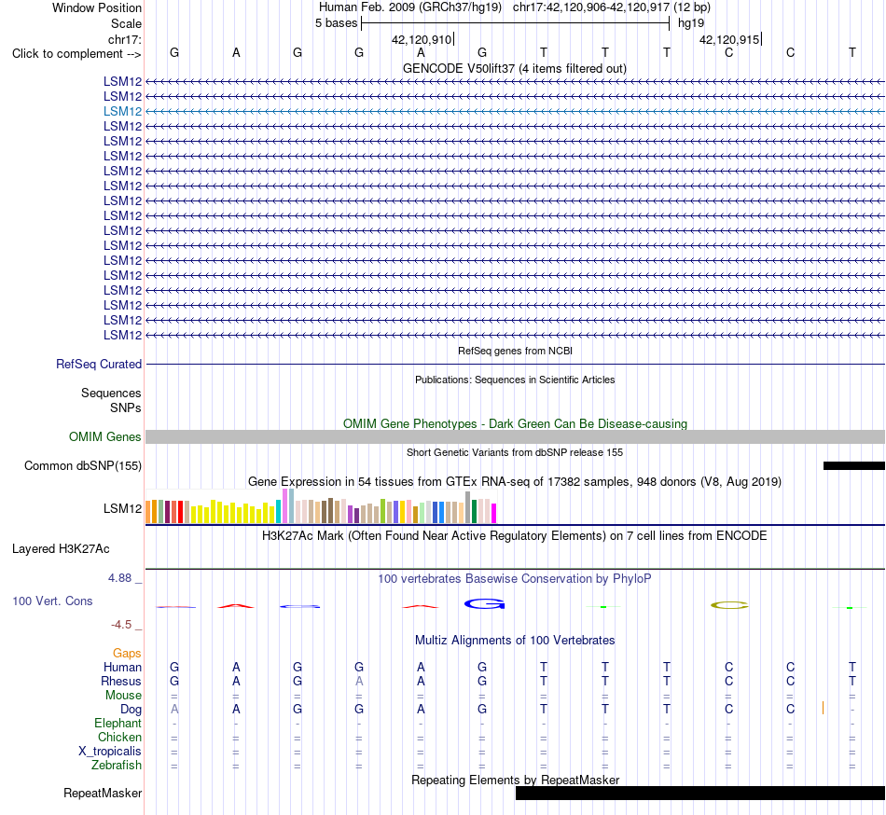This screenshot has width=886, height=815.
Task: Click the Scale label in the ruler area
Action: coord(126,23)
